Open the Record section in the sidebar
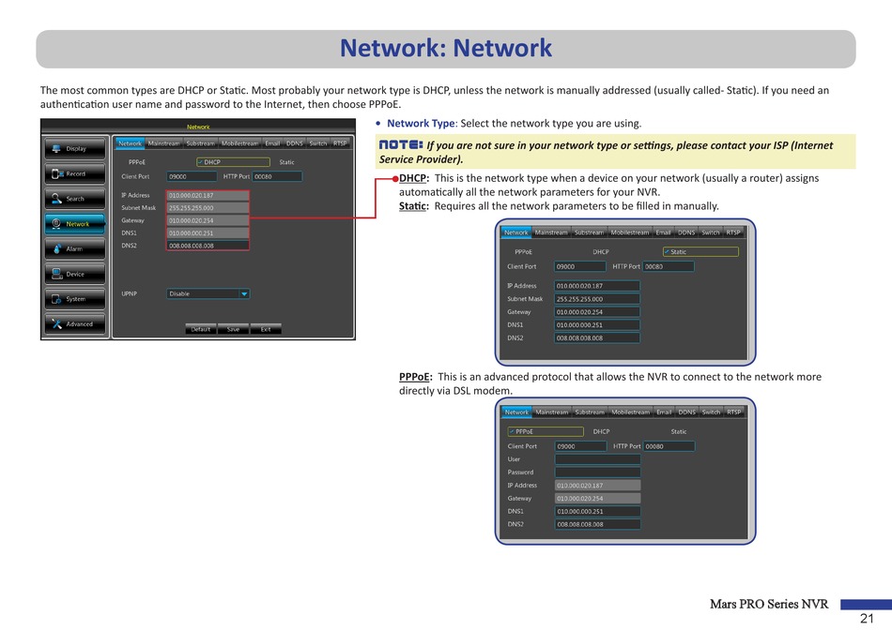The width and height of the screenshot is (892, 630). click(75, 173)
